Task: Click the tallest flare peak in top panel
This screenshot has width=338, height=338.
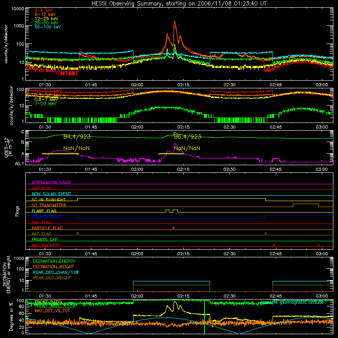Action: (174, 22)
